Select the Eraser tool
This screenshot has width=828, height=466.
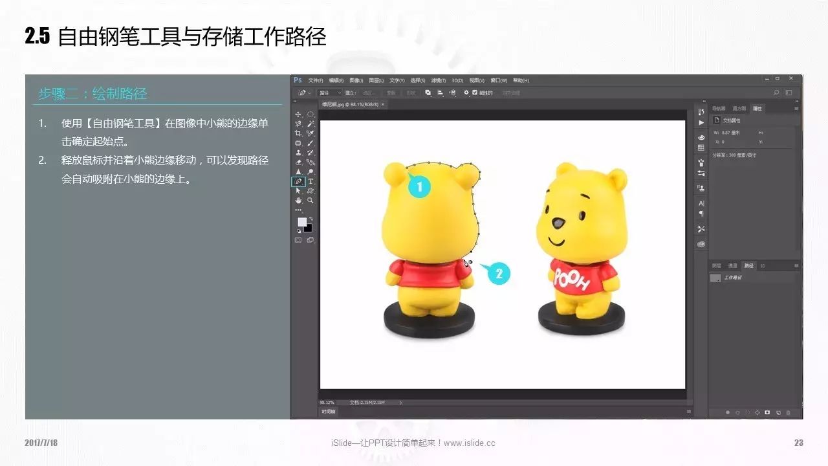coord(298,162)
